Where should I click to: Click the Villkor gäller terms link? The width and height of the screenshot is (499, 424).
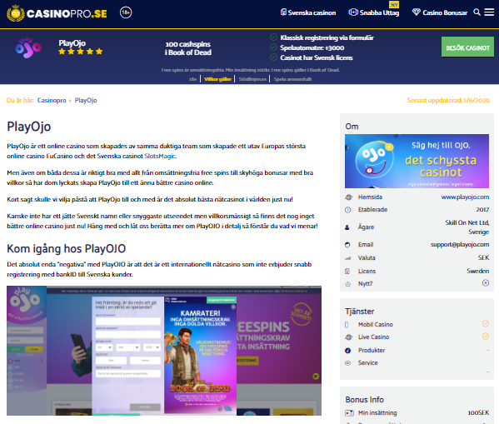(217, 79)
